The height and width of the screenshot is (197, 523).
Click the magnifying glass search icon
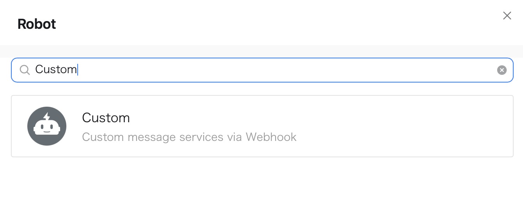[x=25, y=70]
